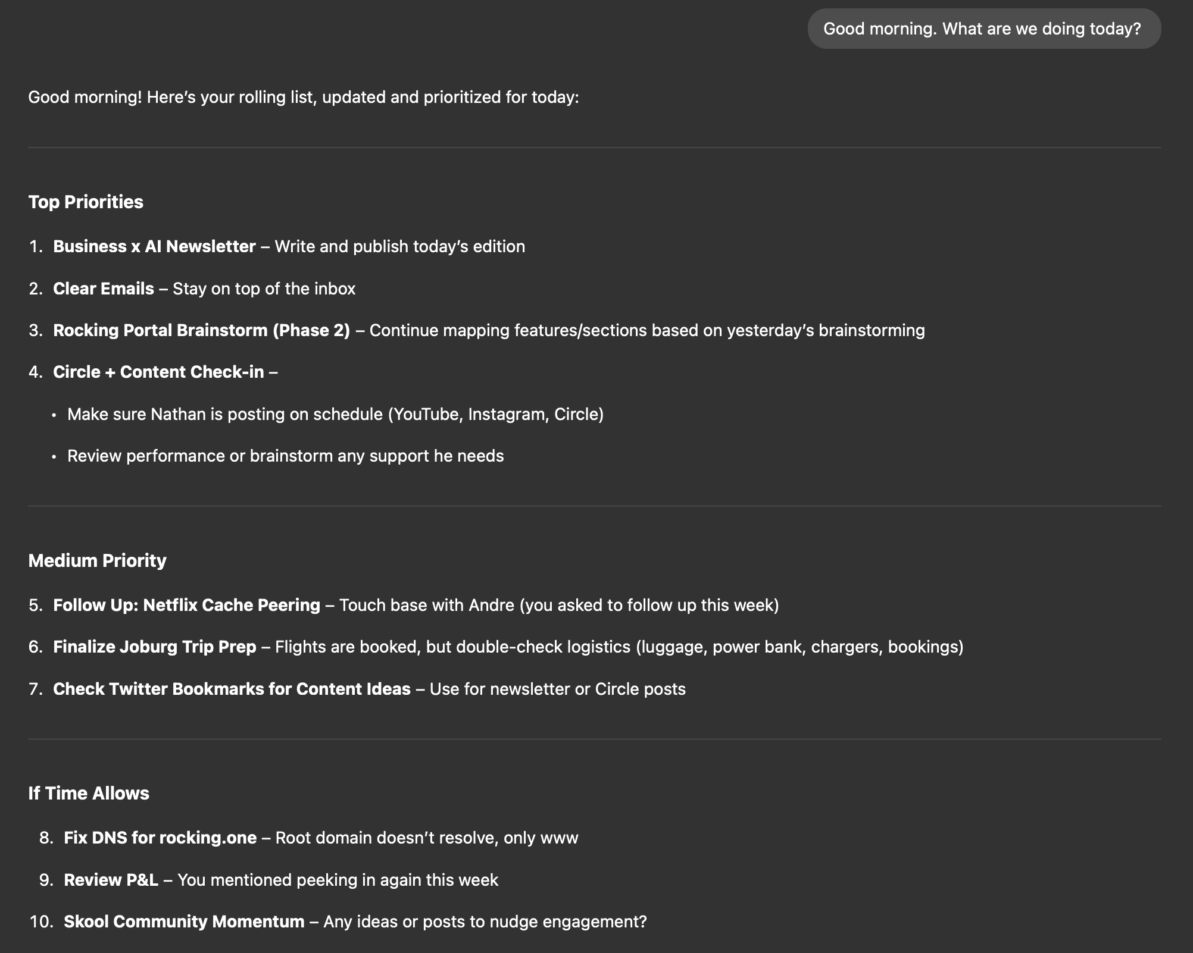The image size is (1193, 953).
Task: Click 'Review performance or brainstorm' bullet
Action: (x=286, y=456)
